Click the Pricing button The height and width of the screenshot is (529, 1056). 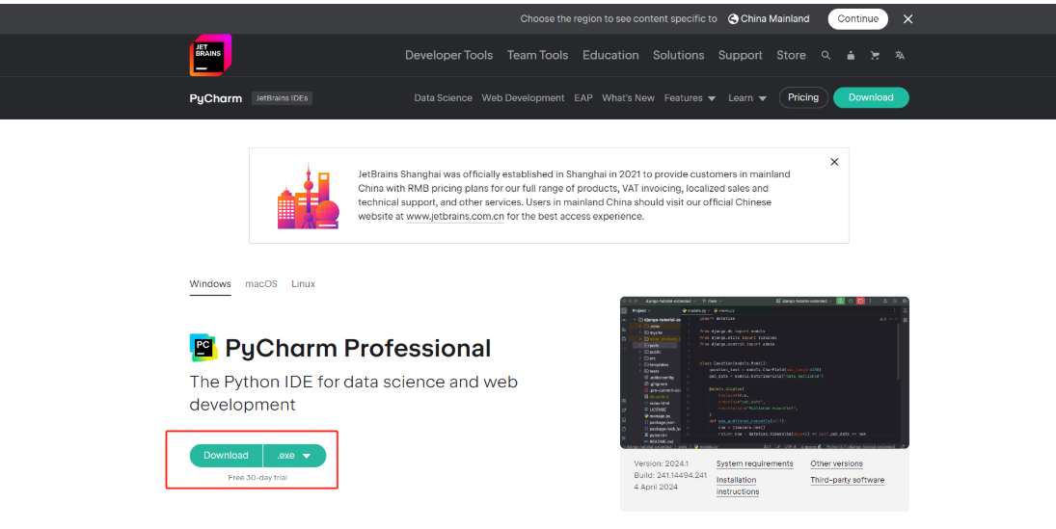click(803, 97)
